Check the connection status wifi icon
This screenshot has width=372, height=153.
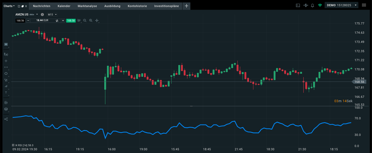pyautogui.click(x=320, y=5)
